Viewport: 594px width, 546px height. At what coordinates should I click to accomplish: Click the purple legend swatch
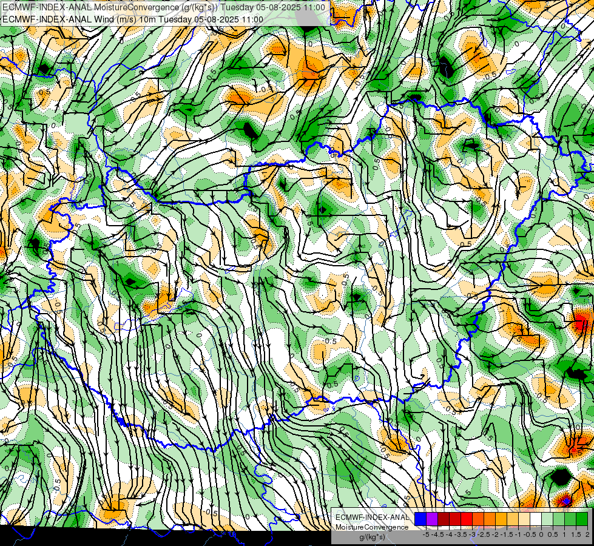click(x=432, y=519)
